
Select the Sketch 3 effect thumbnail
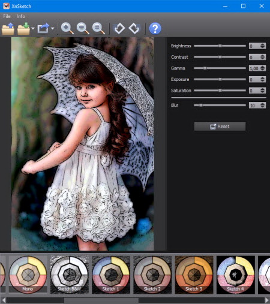click(x=194, y=275)
